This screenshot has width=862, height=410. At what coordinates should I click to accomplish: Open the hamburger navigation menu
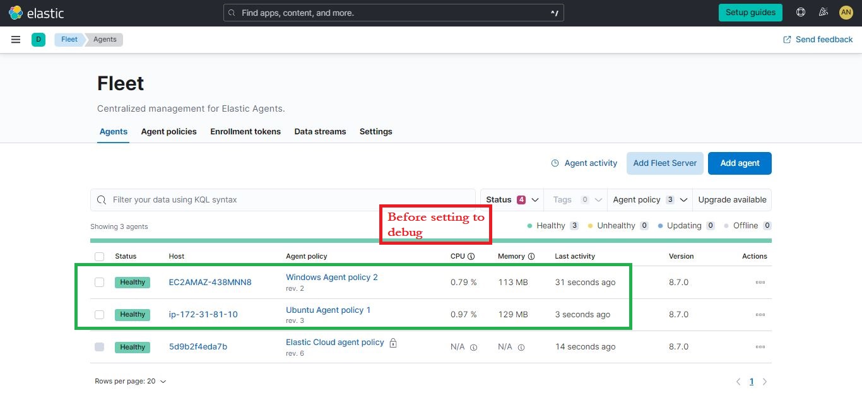coord(16,39)
